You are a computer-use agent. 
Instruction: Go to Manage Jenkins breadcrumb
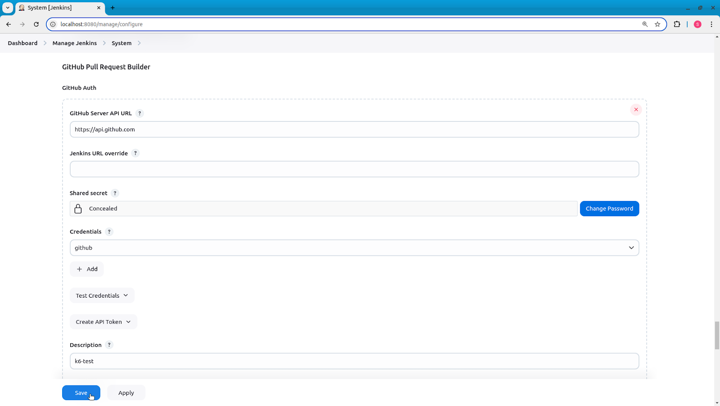[x=75, y=43]
